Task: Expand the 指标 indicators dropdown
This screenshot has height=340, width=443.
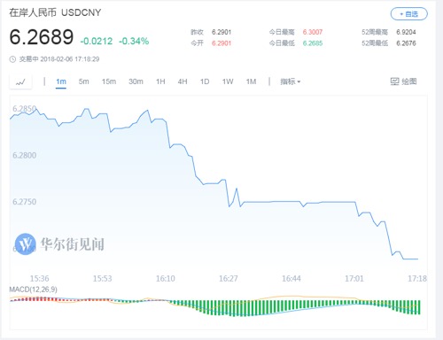Action: click(291, 81)
